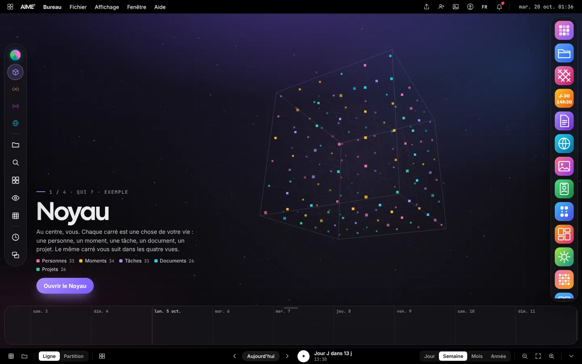The image size is (582, 364).
Task: Open the Fenêtre menu
Action: pyautogui.click(x=137, y=7)
